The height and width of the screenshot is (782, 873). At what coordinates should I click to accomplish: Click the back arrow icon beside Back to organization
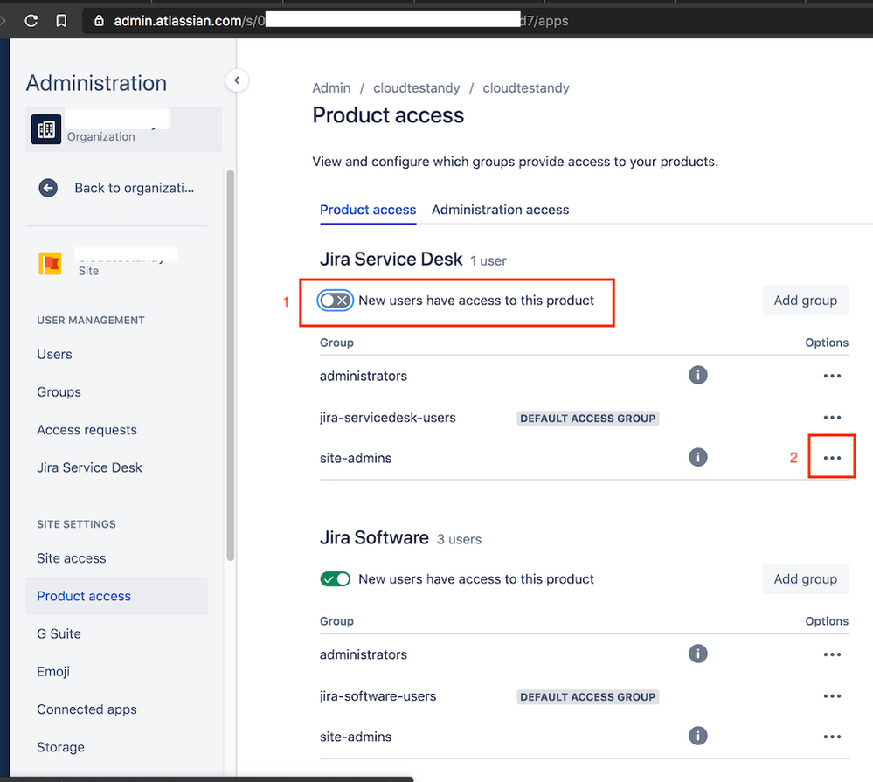tap(48, 188)
